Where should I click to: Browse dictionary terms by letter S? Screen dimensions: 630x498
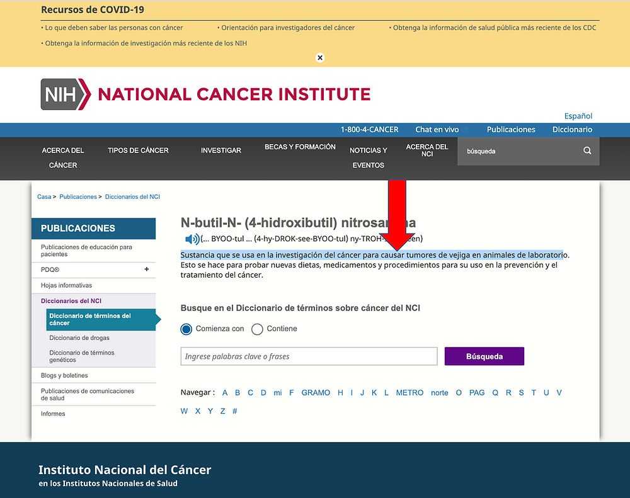coord(521,393)
